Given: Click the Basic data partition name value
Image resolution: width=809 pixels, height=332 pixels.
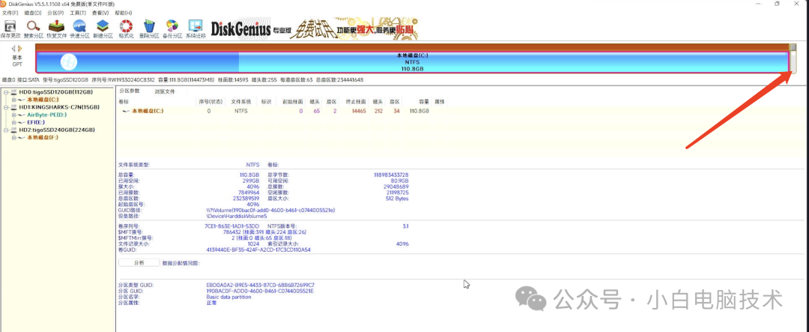Looking at the screenshot, I should pos(228,297).
